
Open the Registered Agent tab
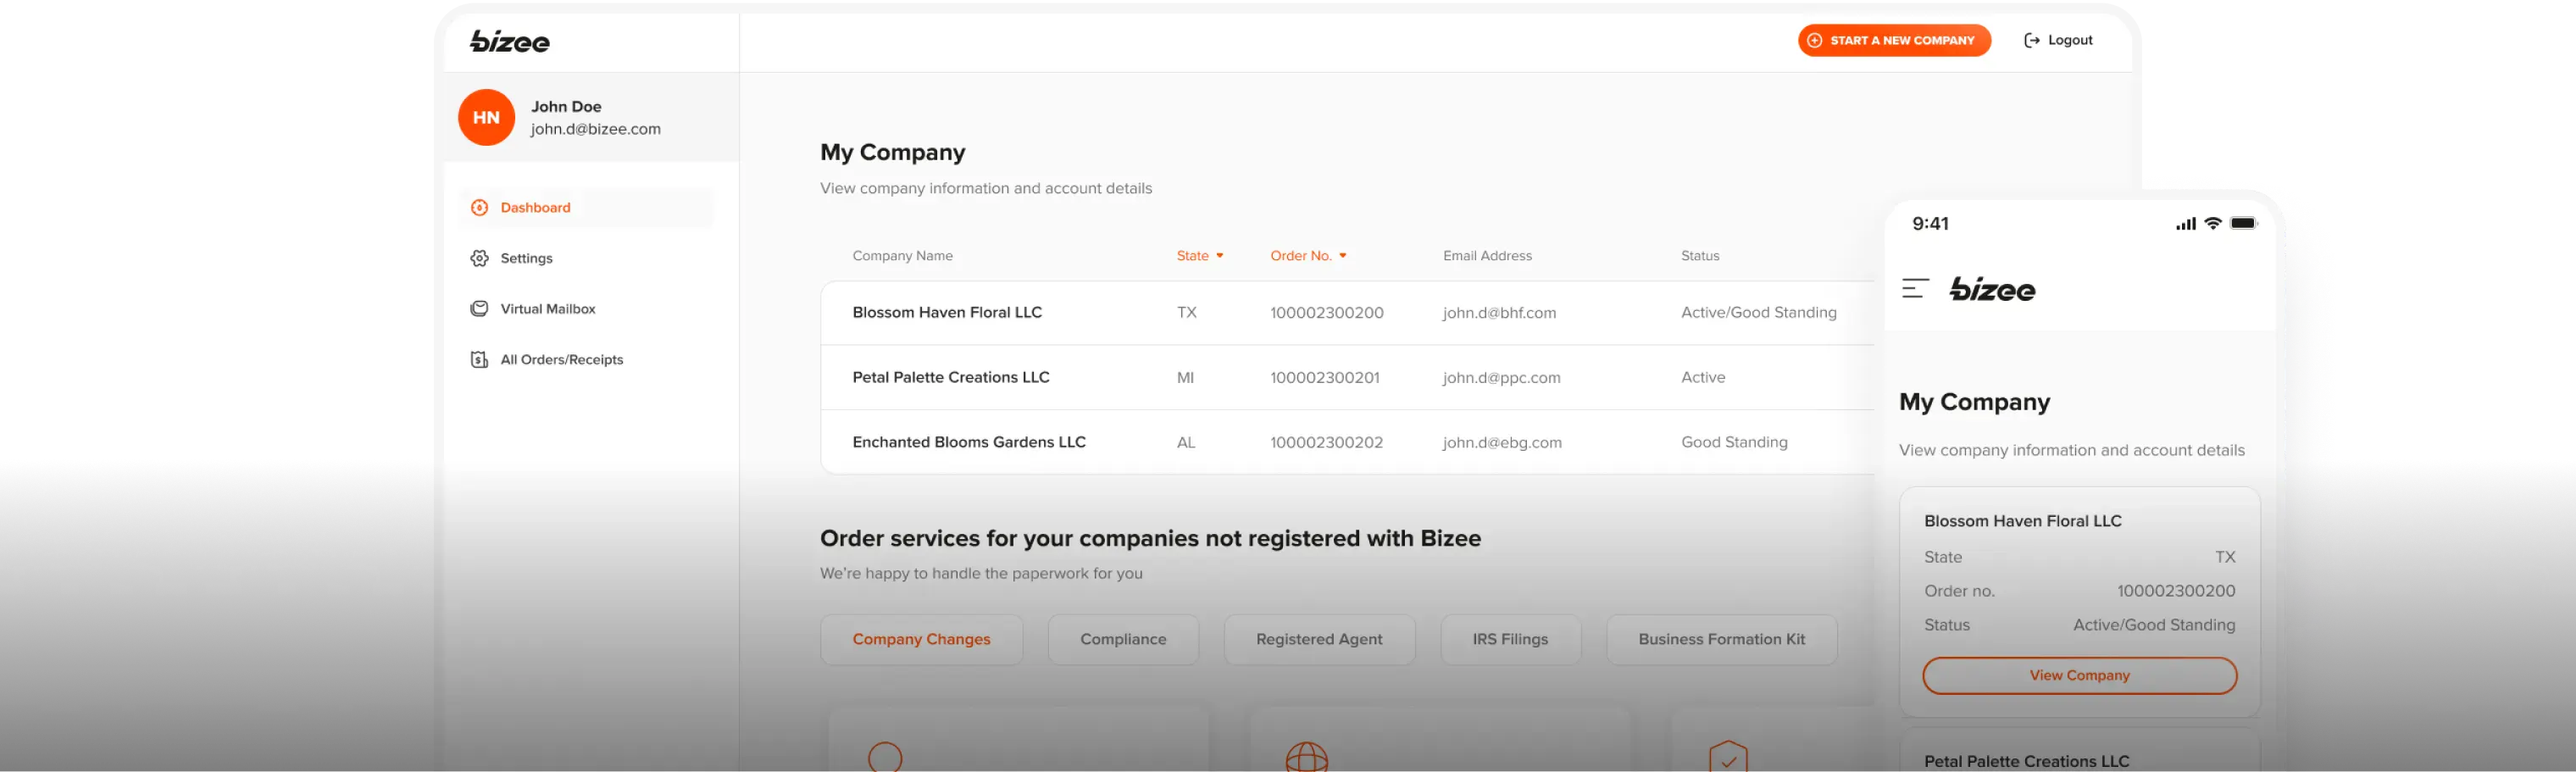point(1319,640)
